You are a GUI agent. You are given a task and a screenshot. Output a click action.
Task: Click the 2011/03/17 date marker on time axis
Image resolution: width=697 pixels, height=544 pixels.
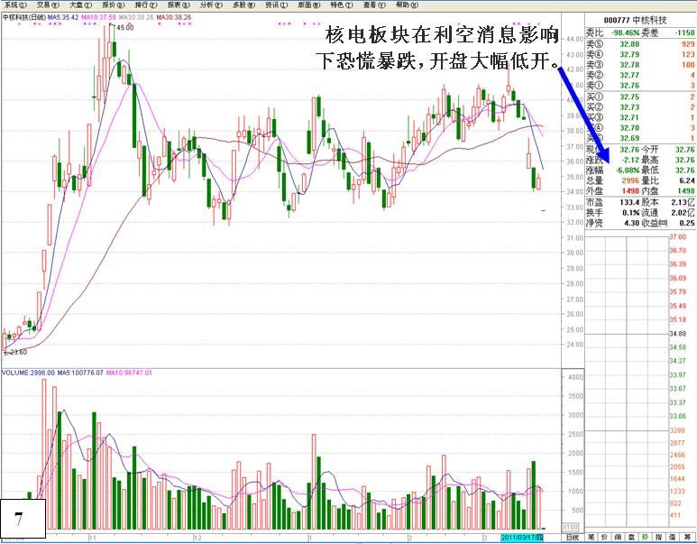[x=522, y=538]
